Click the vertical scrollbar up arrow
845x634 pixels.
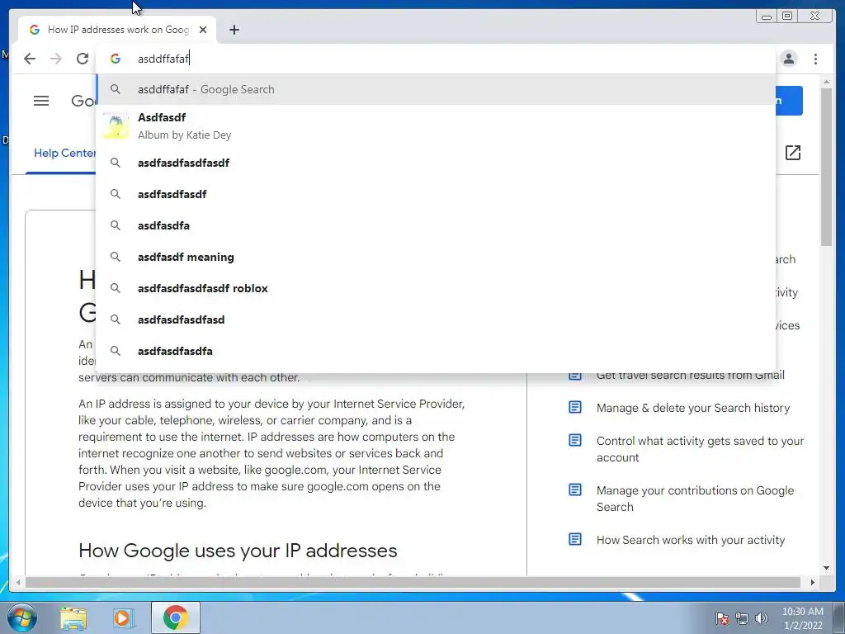[x=826, y=82]
